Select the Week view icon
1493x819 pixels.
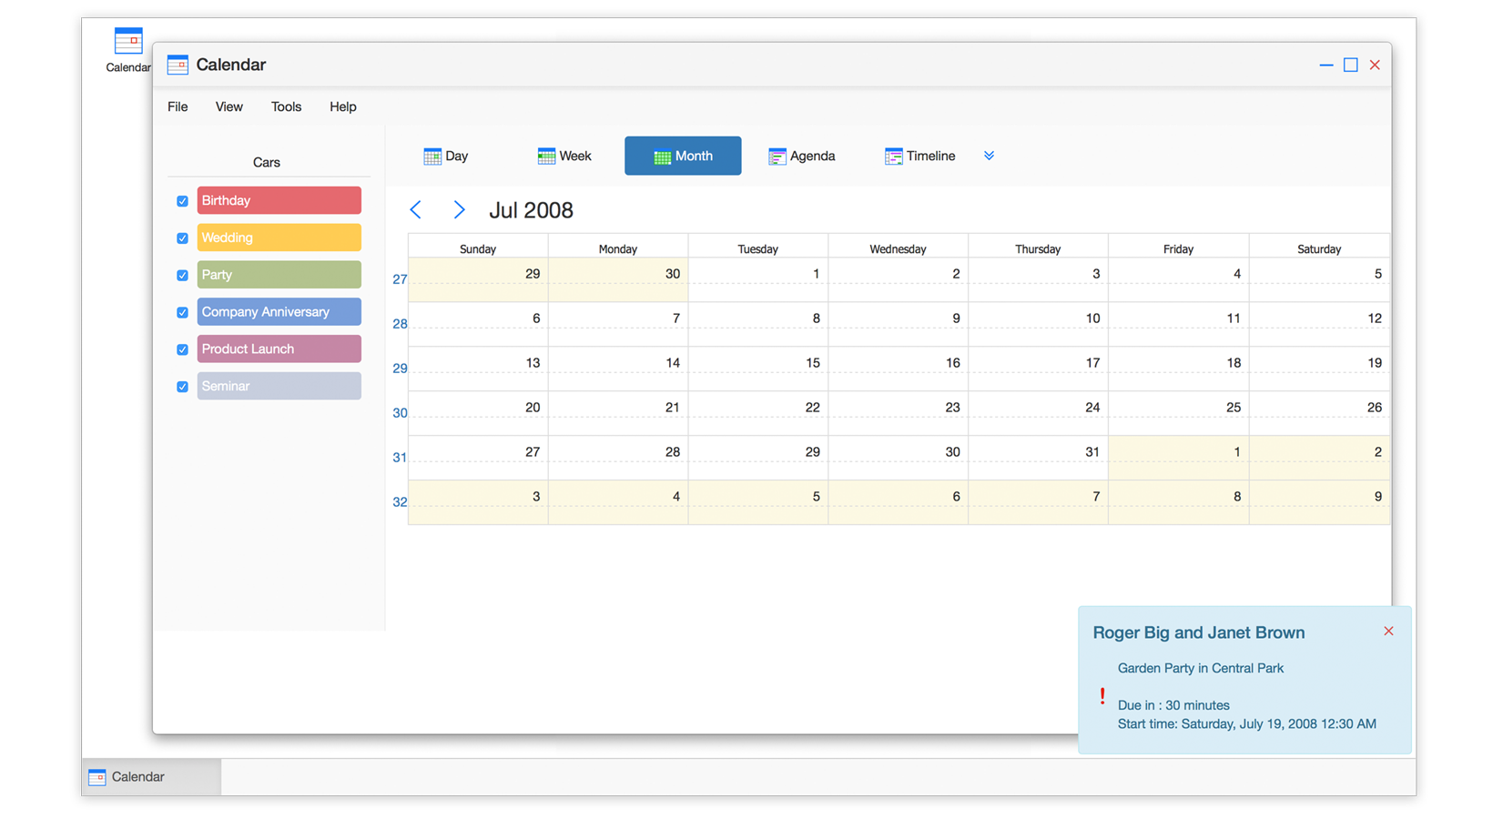546,157
